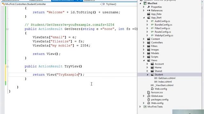204x114 pixels.
Task: Click the Content folder icon
Action: pyautogui.click(x=149, y=39)
